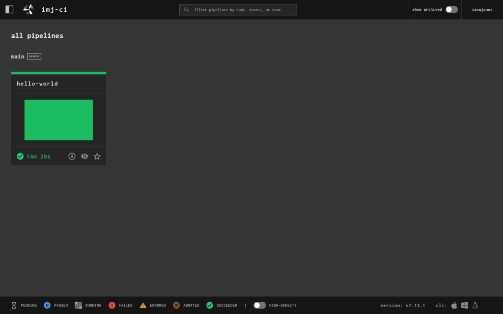
Task: Toggle the sidebar panel icon
Action: 9,10
